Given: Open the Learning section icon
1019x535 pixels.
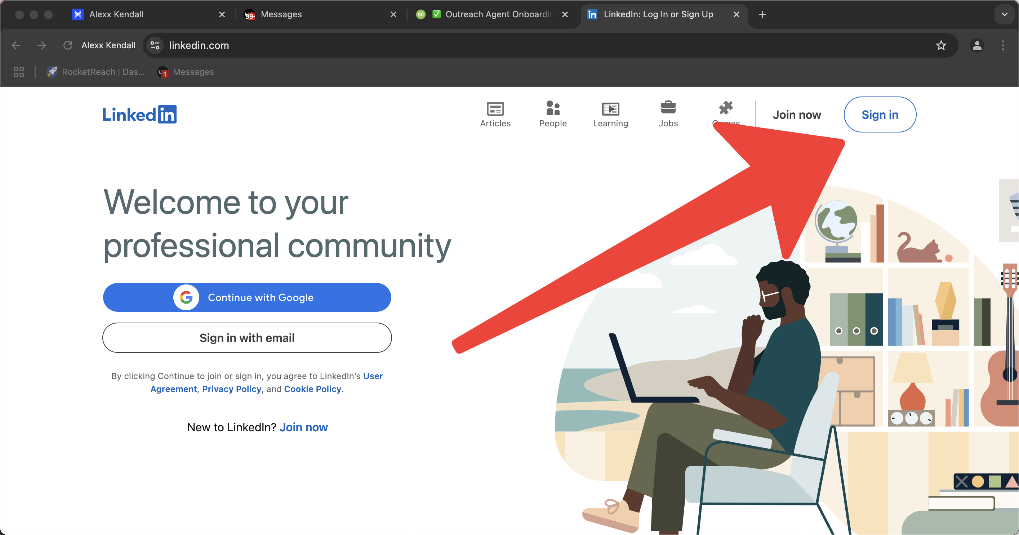Looking at the screenshot, I should 610,109.
